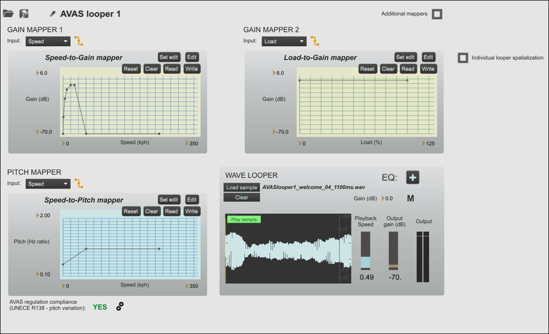Click the Output gain value -70.
The image size is (549, 334).
click(395, 277)
